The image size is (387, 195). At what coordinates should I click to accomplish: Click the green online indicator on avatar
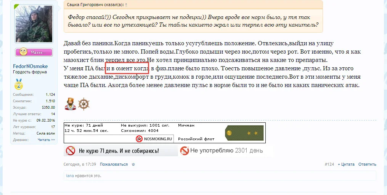coord(16,6)
